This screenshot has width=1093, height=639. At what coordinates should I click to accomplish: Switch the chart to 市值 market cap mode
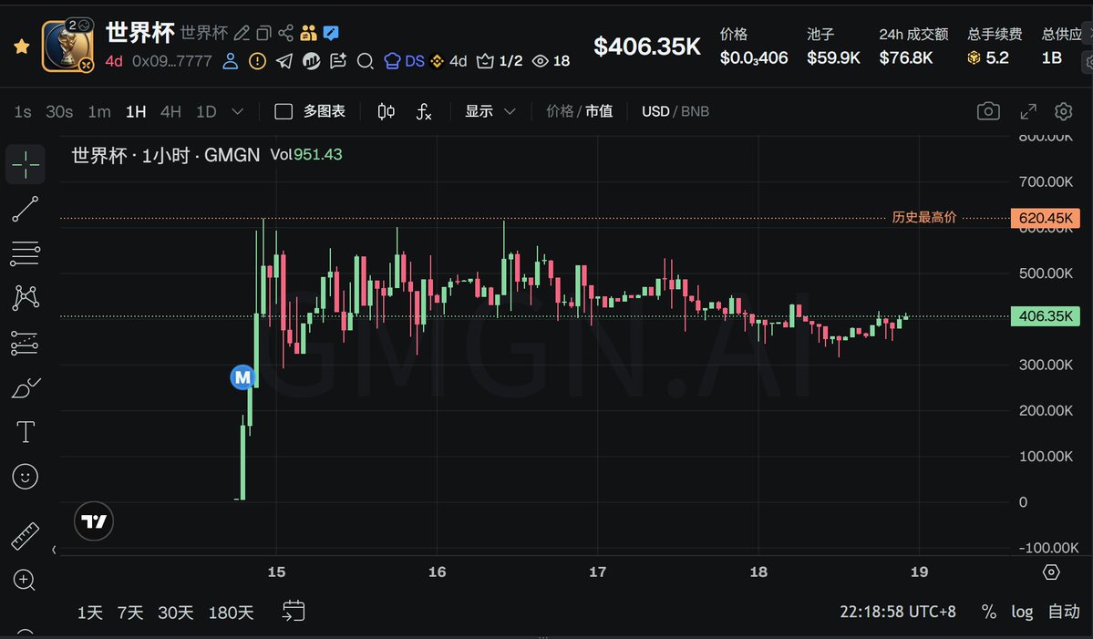[x=599, y=111]
